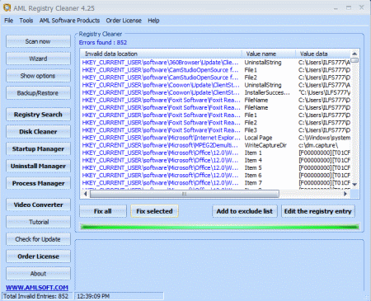Open the Uninstall Manager
This screenshot has width=371, height=301.
tap(38, 167)
